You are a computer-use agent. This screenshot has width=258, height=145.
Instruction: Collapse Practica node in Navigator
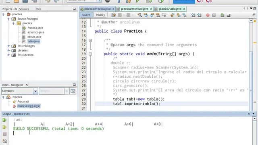click(x=3, y=97)
